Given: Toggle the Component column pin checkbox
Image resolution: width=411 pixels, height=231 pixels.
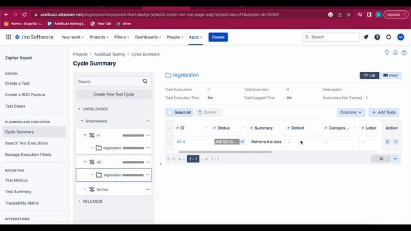Looking at the screenshot, I should tap(326, 128).
